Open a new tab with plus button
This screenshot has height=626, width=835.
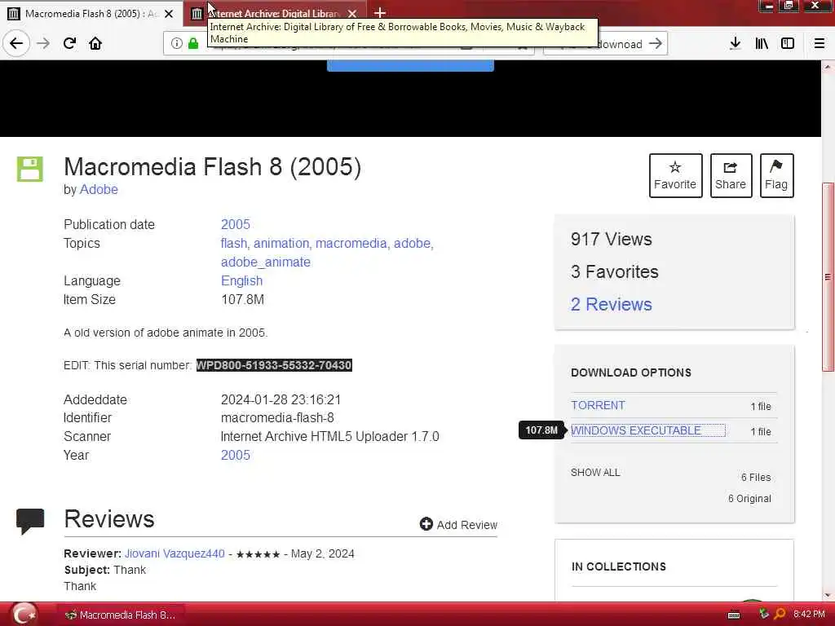pyautogui.click(x=380, y=13)
